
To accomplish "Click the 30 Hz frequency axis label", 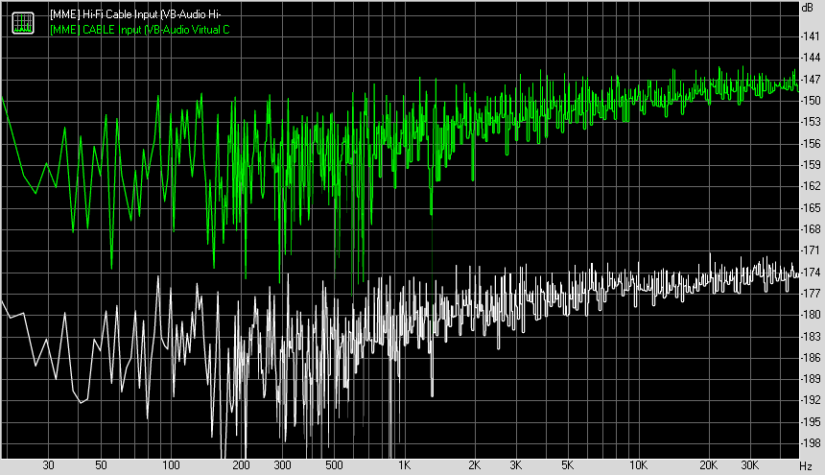I will coord(48,465).
